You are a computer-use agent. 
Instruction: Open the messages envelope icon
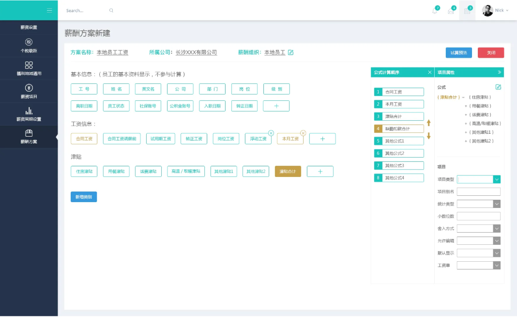[451, 11]
